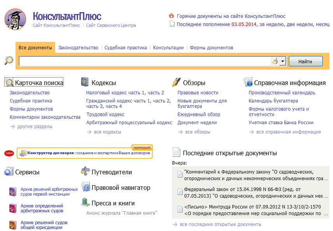
Task: Open the Производственный календарь link
Action: [x=282, y=93]
